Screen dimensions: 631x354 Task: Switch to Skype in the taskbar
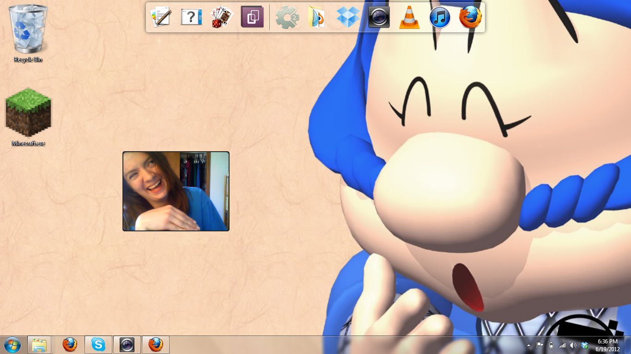click(98, 345)
